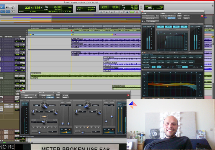Click compressor RATIO value 1.0:1

coord(169,62)
